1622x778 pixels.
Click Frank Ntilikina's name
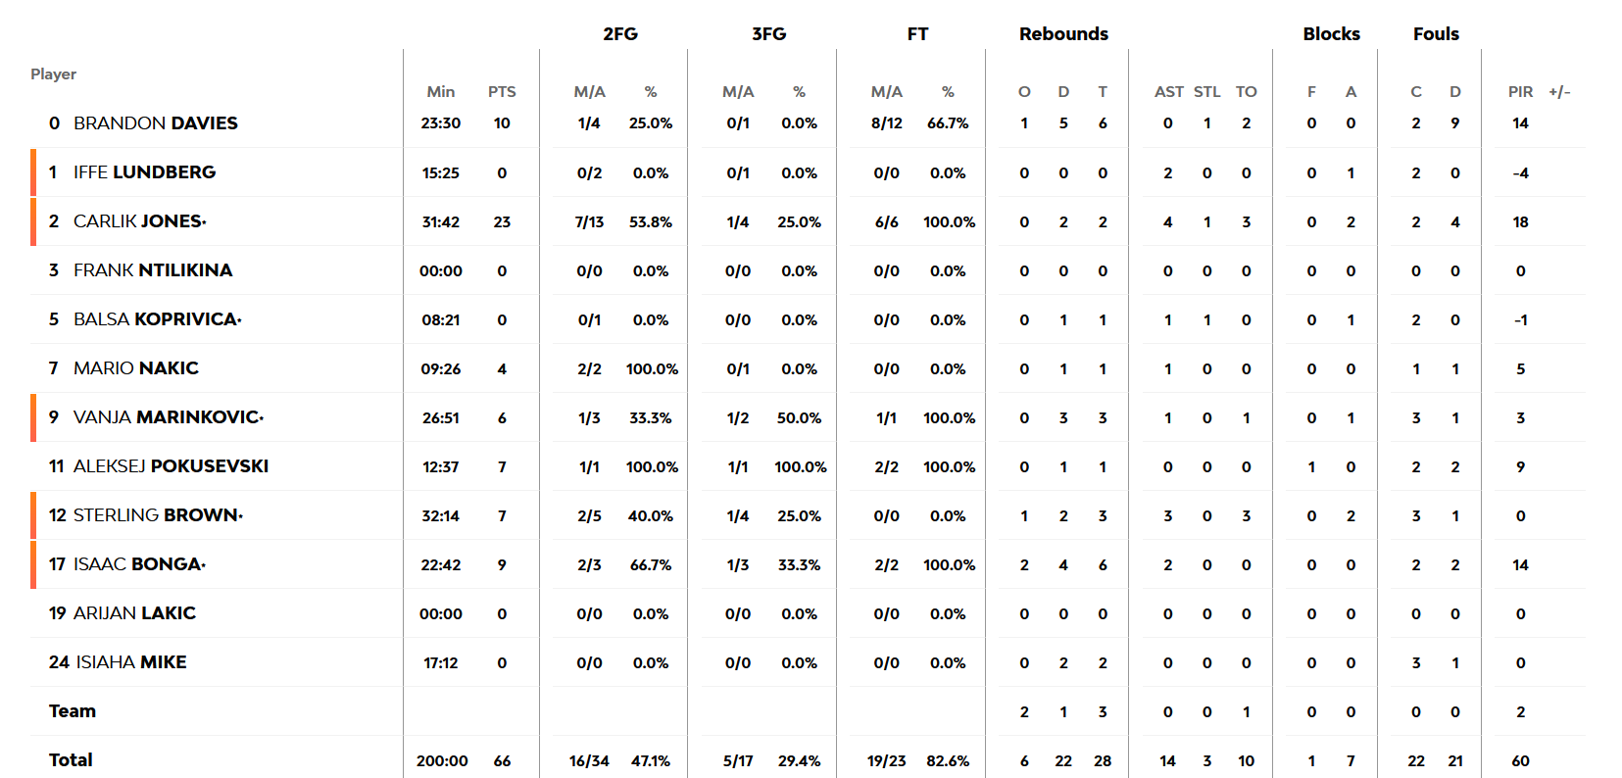(x=152, y=270)
